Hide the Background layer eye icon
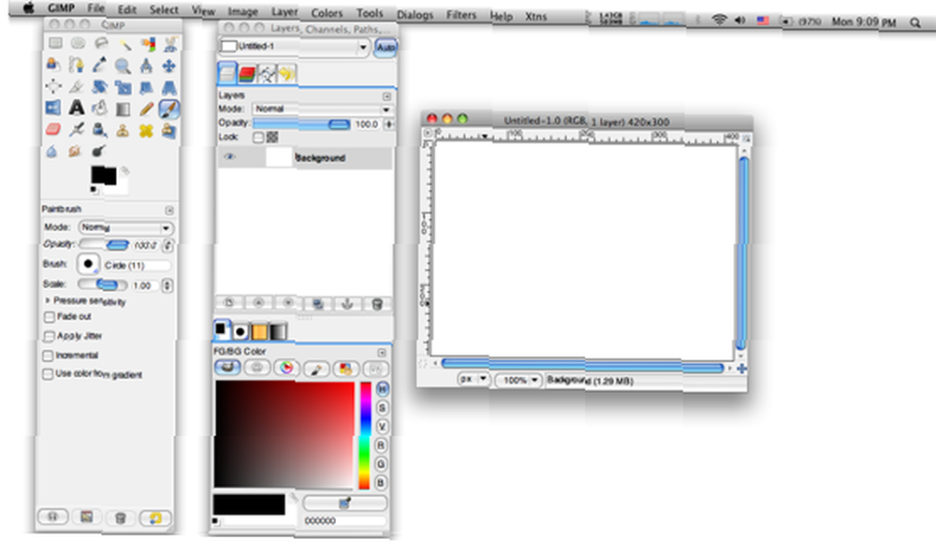Screen dimensions: 936x552 (x=230, y=157)
